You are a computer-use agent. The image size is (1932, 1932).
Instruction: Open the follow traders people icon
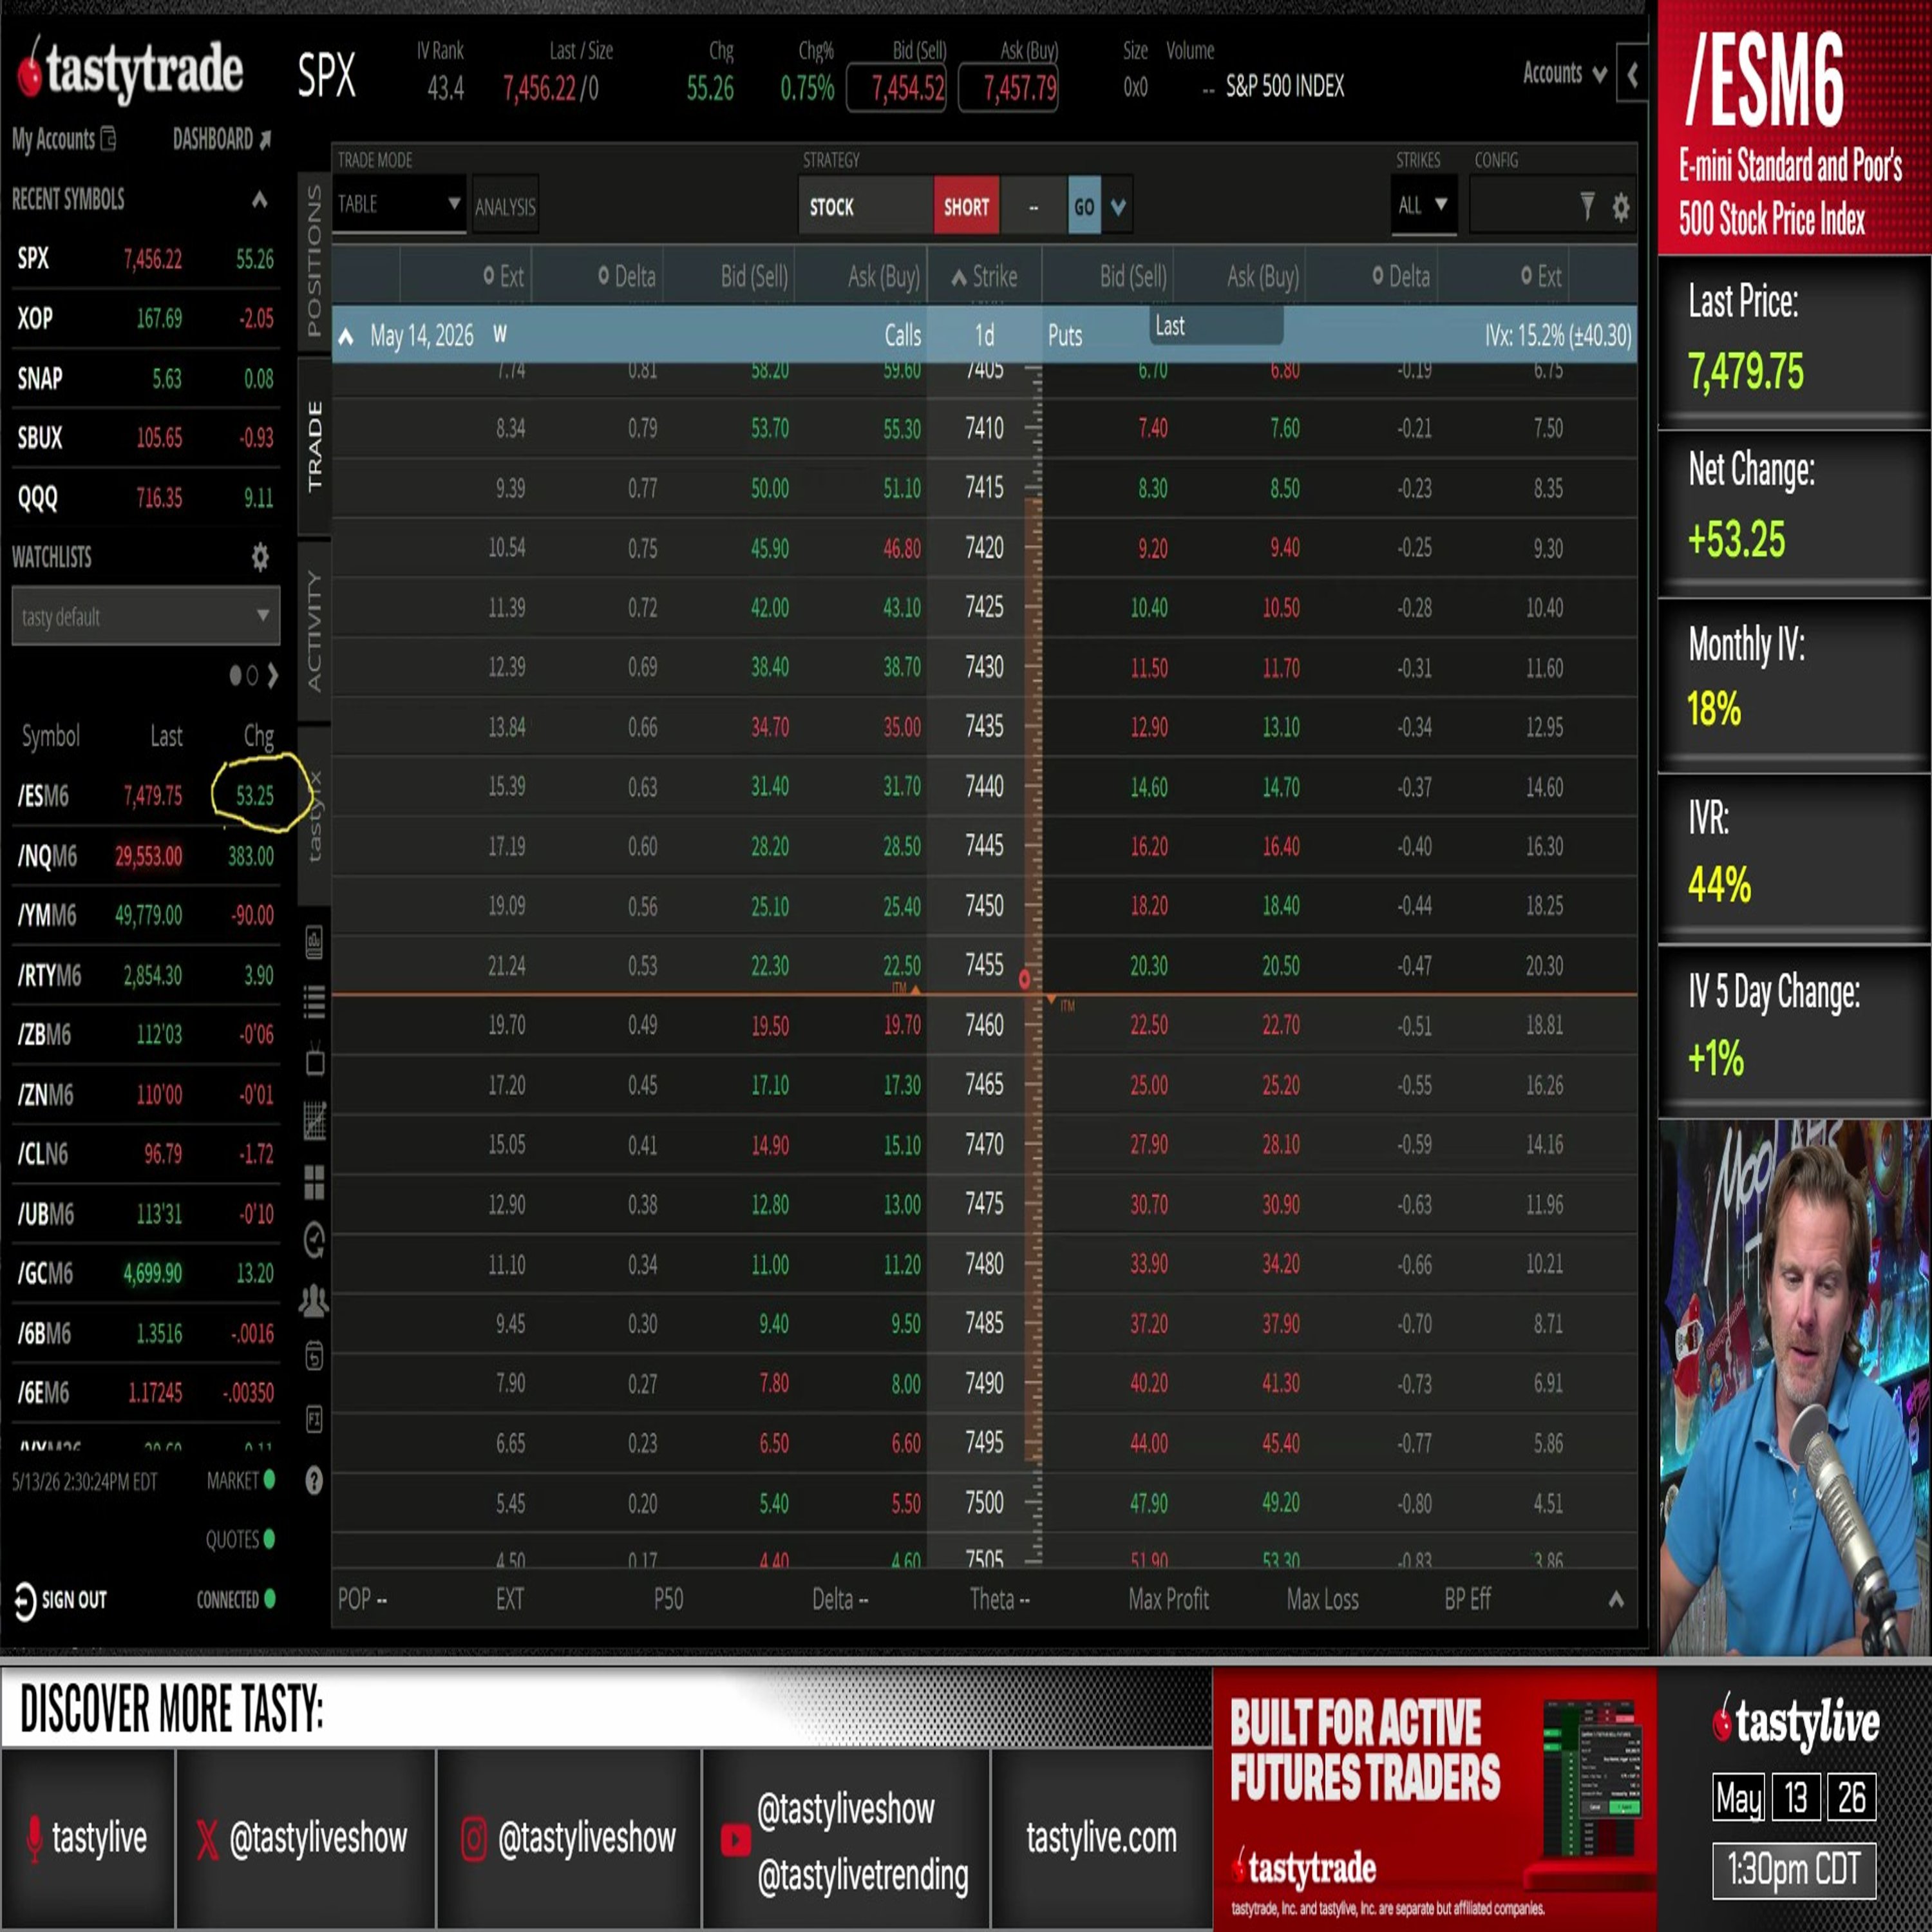pos(314,1300)
